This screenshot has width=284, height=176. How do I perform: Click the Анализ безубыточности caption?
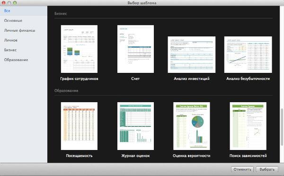click(x=248, y=79)
